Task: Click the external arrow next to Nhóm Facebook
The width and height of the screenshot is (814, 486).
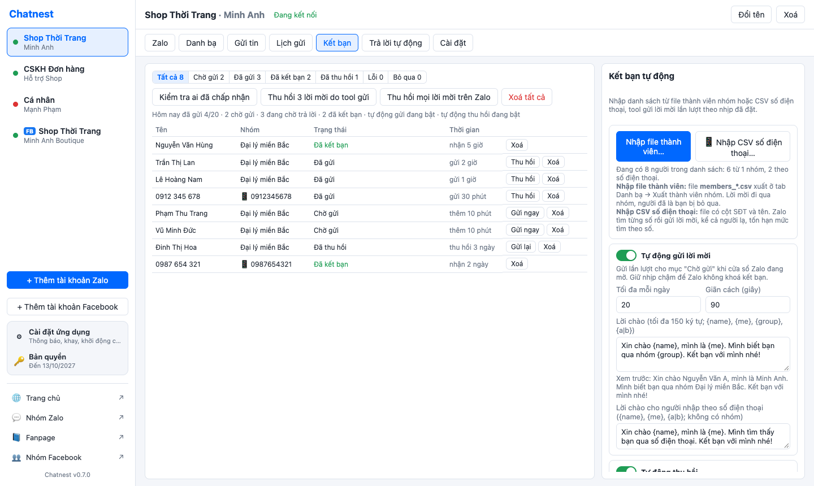Action: tap(121, 457)
